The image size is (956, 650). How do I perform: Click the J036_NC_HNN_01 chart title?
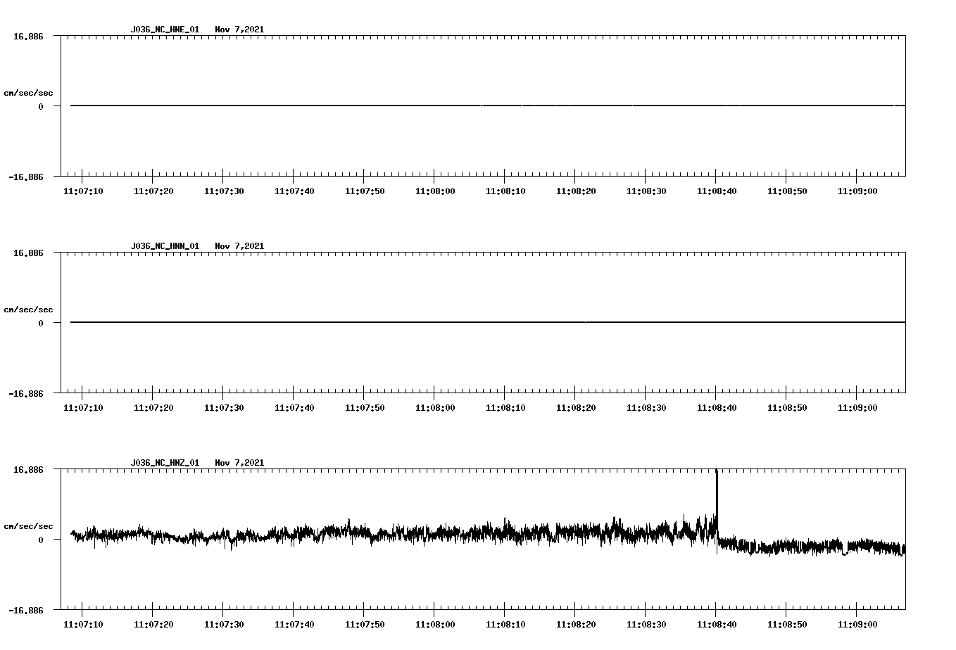pyautogui.click(x=165, y=246)
